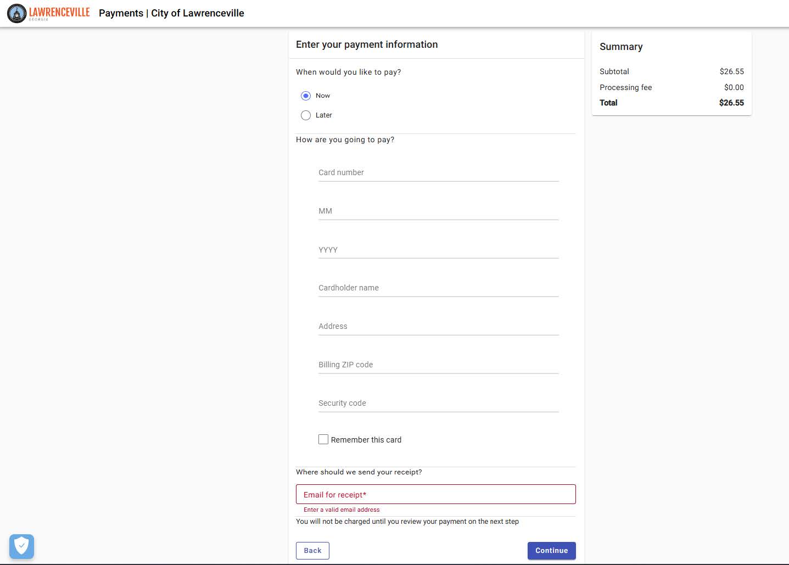
Task: Enable Remember this card
Action: coord(323,439)
